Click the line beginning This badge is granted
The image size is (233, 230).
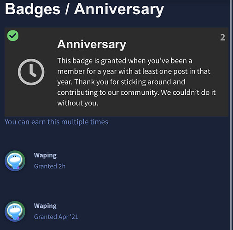(125, 61)
